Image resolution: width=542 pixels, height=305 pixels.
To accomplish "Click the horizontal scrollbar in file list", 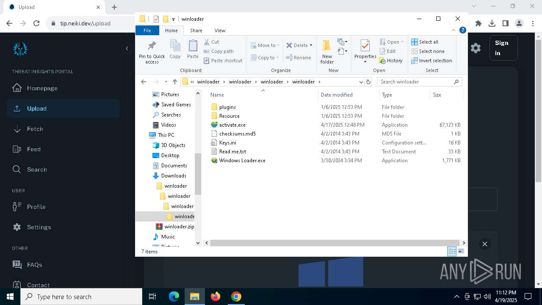I will pyautogui.click(x=335, y=243).
